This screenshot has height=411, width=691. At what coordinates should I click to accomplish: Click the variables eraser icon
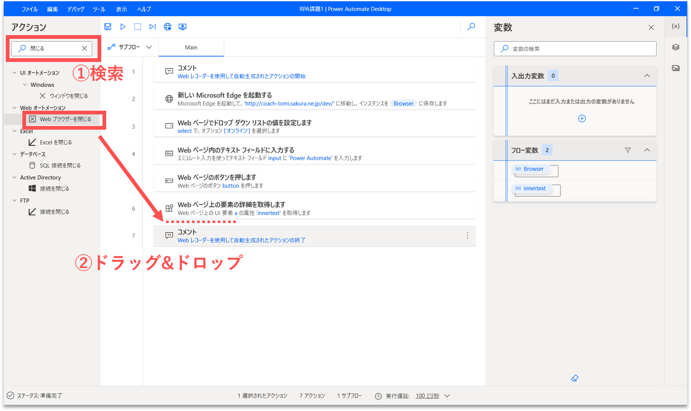(x=574, y=378)
